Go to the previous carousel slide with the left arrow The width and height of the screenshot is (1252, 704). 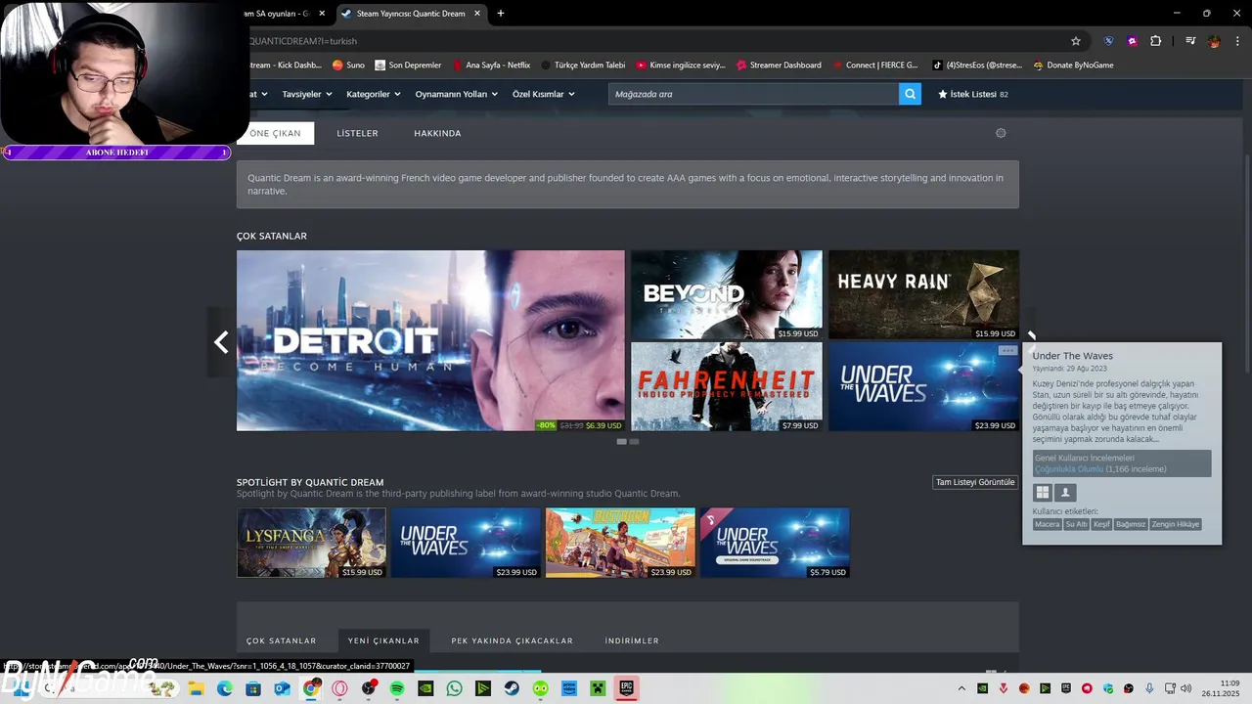221,341
